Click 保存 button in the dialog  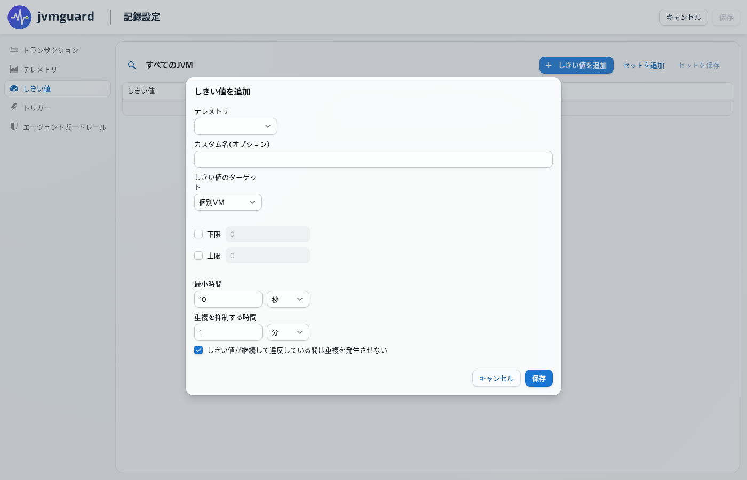539,378
